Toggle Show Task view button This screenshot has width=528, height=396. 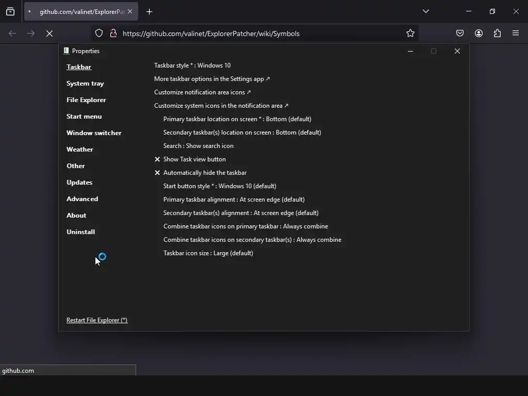190,159
